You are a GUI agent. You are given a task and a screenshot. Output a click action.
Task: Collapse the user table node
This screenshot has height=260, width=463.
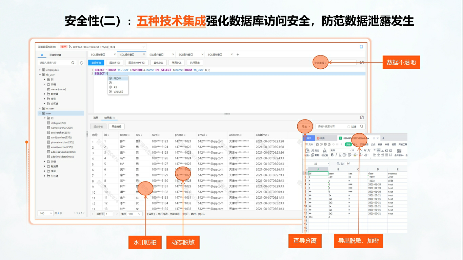[40, 113]
